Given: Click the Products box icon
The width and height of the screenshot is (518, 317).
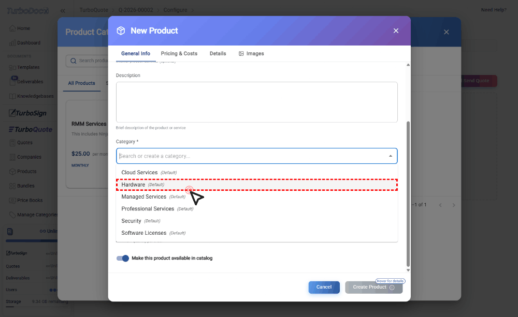Looking at the screenshot, I should [x=12, y=172].
